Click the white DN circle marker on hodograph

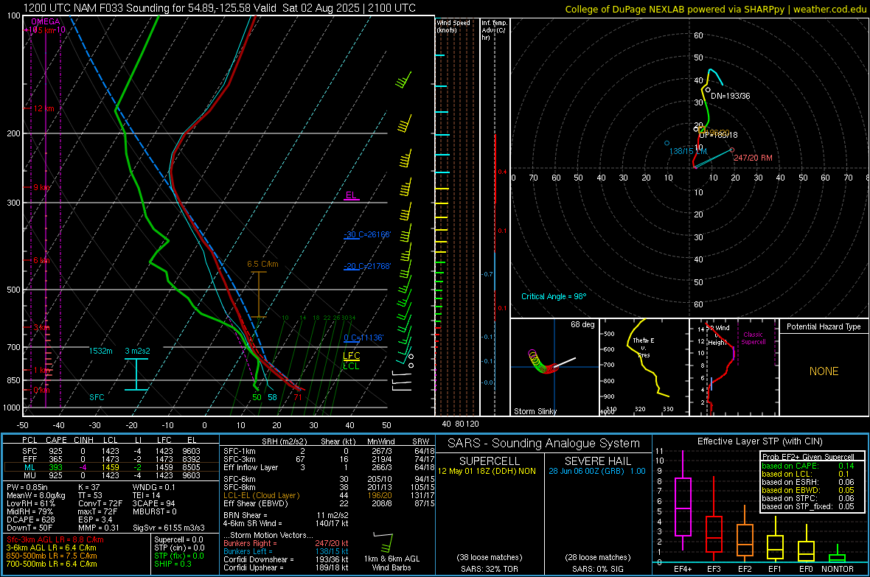click(708, 89)
